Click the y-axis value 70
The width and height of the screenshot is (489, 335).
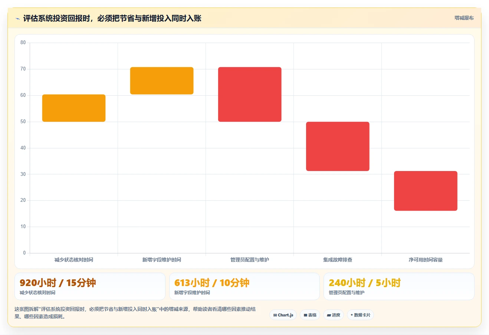click(23, 69)
